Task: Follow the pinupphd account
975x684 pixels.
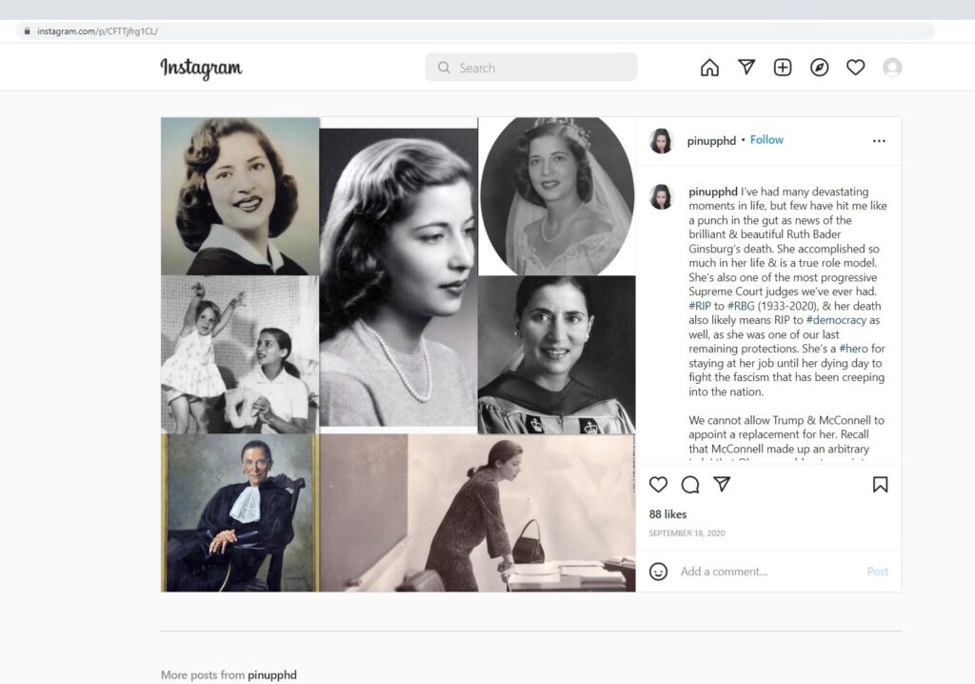Action: tap(766, 140)
